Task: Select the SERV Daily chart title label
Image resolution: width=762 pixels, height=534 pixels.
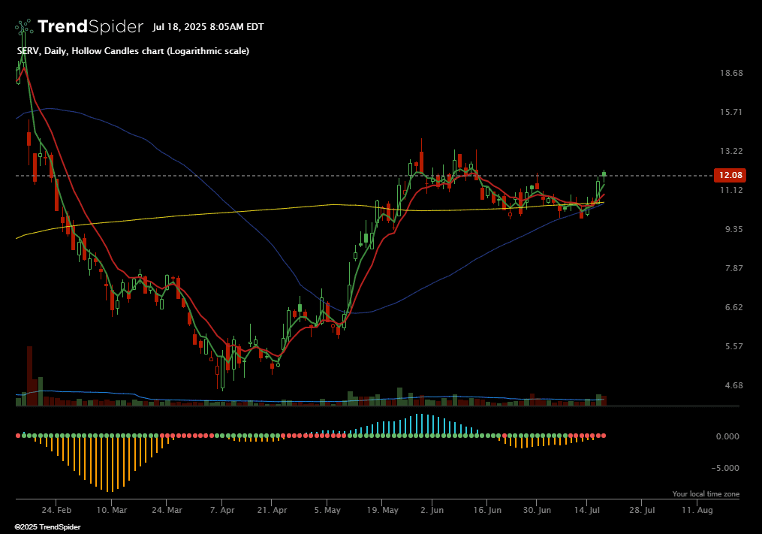Action: click(133, 51)
